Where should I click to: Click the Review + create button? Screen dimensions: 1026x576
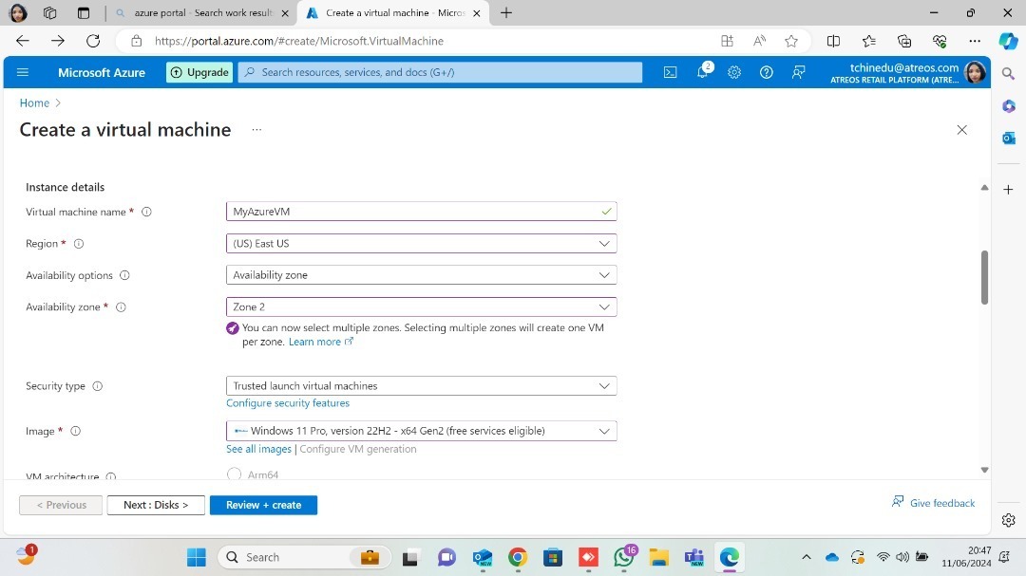(x=264, y=505)
